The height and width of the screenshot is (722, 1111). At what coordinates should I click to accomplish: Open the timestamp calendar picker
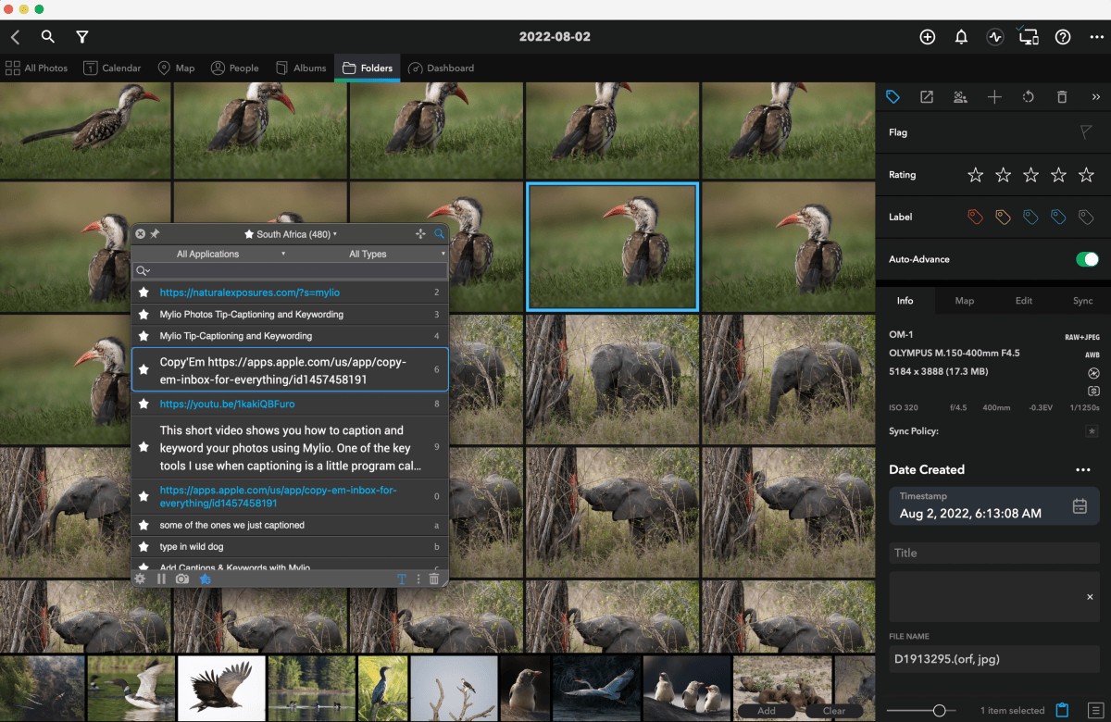pyautogui.click(x=1080, y=505)
